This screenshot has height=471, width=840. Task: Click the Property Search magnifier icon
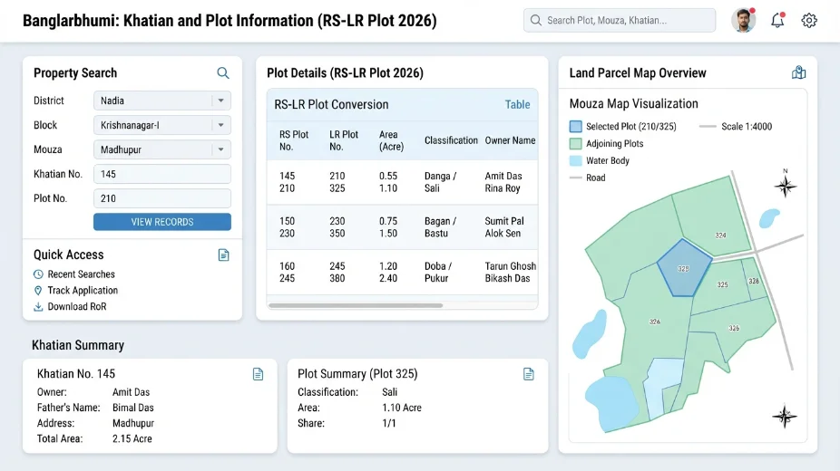pyautogui.click(x=223, y=73)
